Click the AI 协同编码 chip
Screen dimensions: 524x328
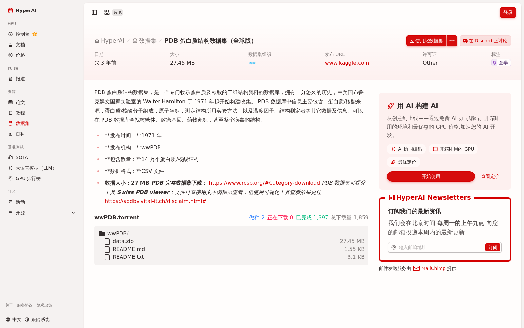[406, 149]
